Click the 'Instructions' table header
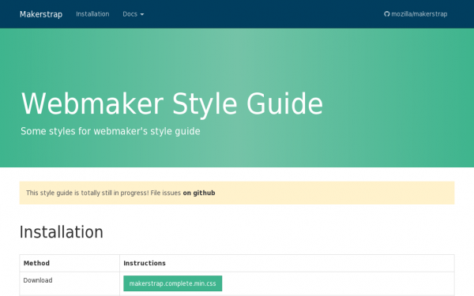This screenshot has width=474, height=296. coord(145,263)
